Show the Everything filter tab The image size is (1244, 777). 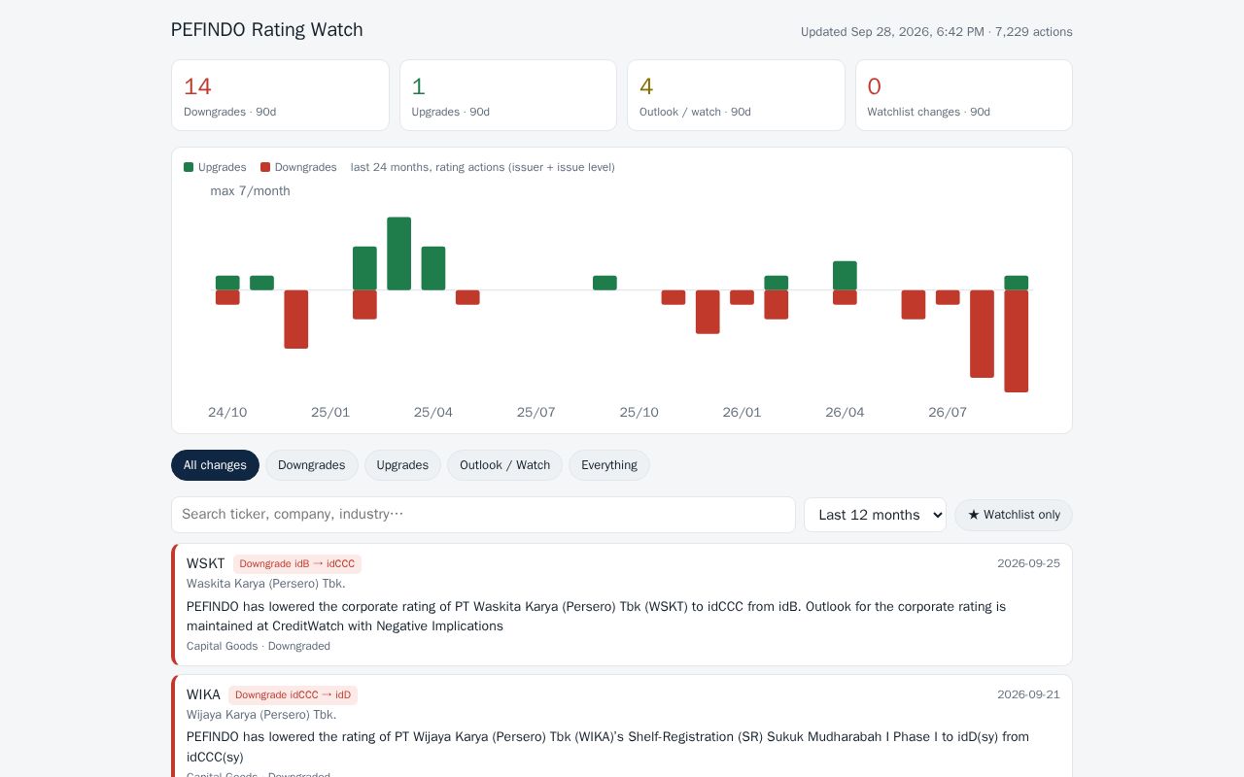point(609,465)
